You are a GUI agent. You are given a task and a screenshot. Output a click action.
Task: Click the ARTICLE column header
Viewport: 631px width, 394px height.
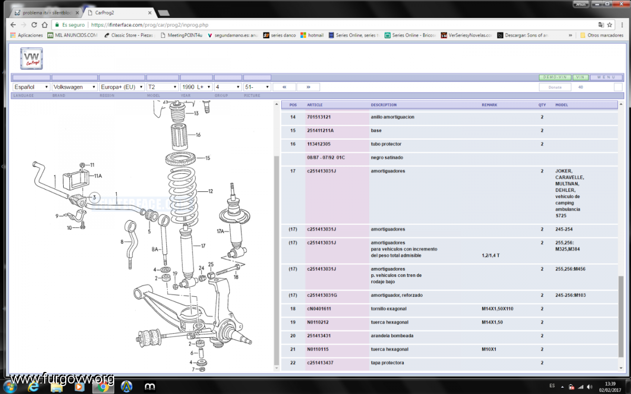pyautogui.click(x=315, y=105)
